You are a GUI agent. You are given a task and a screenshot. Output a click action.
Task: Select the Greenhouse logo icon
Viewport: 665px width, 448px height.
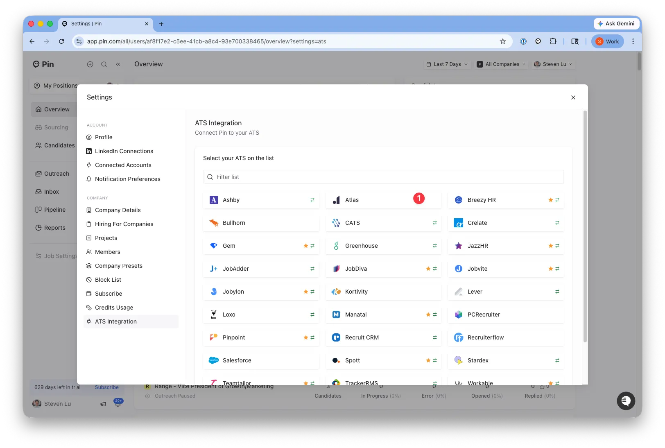(336, 246)
